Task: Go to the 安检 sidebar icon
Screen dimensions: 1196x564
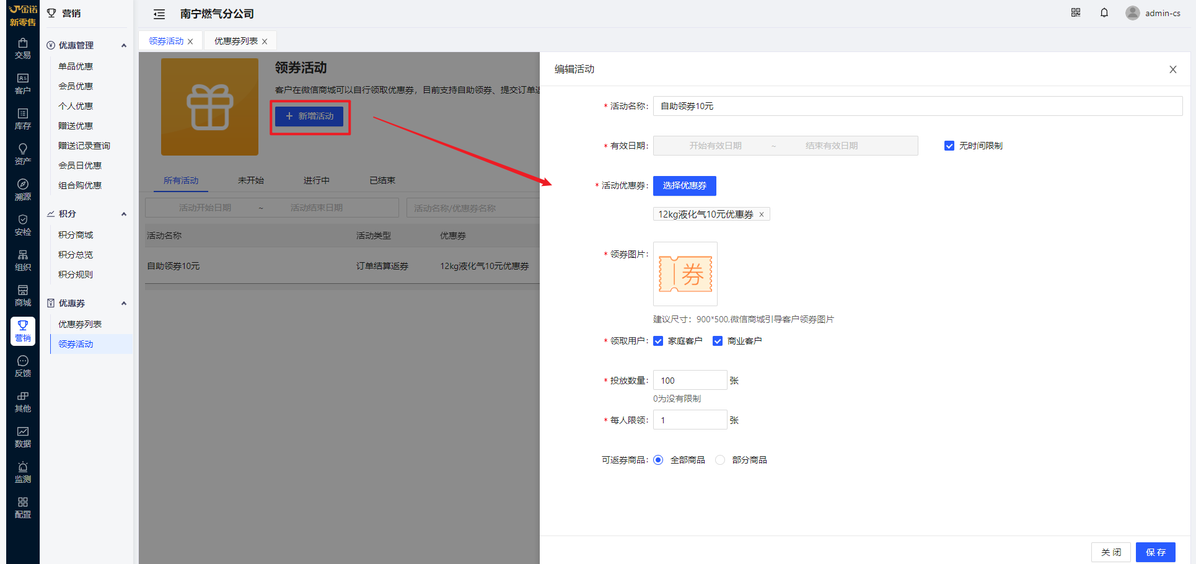Action: pyautogui.click(x=23, y=225)
